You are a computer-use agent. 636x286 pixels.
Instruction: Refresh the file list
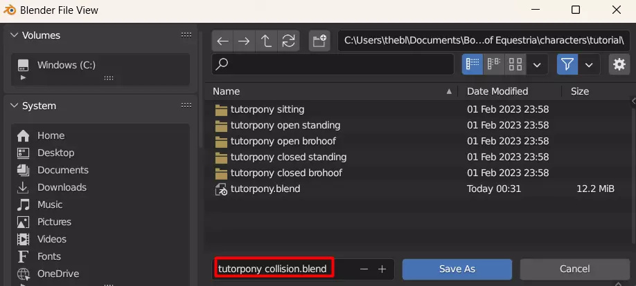click(x=288, y=41)
